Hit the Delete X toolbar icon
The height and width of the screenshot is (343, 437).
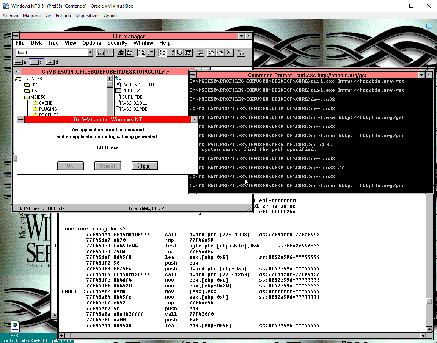[x=229, y=53]
